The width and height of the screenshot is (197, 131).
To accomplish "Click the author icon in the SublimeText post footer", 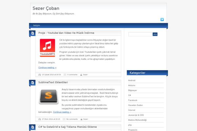I will [81, 119].
